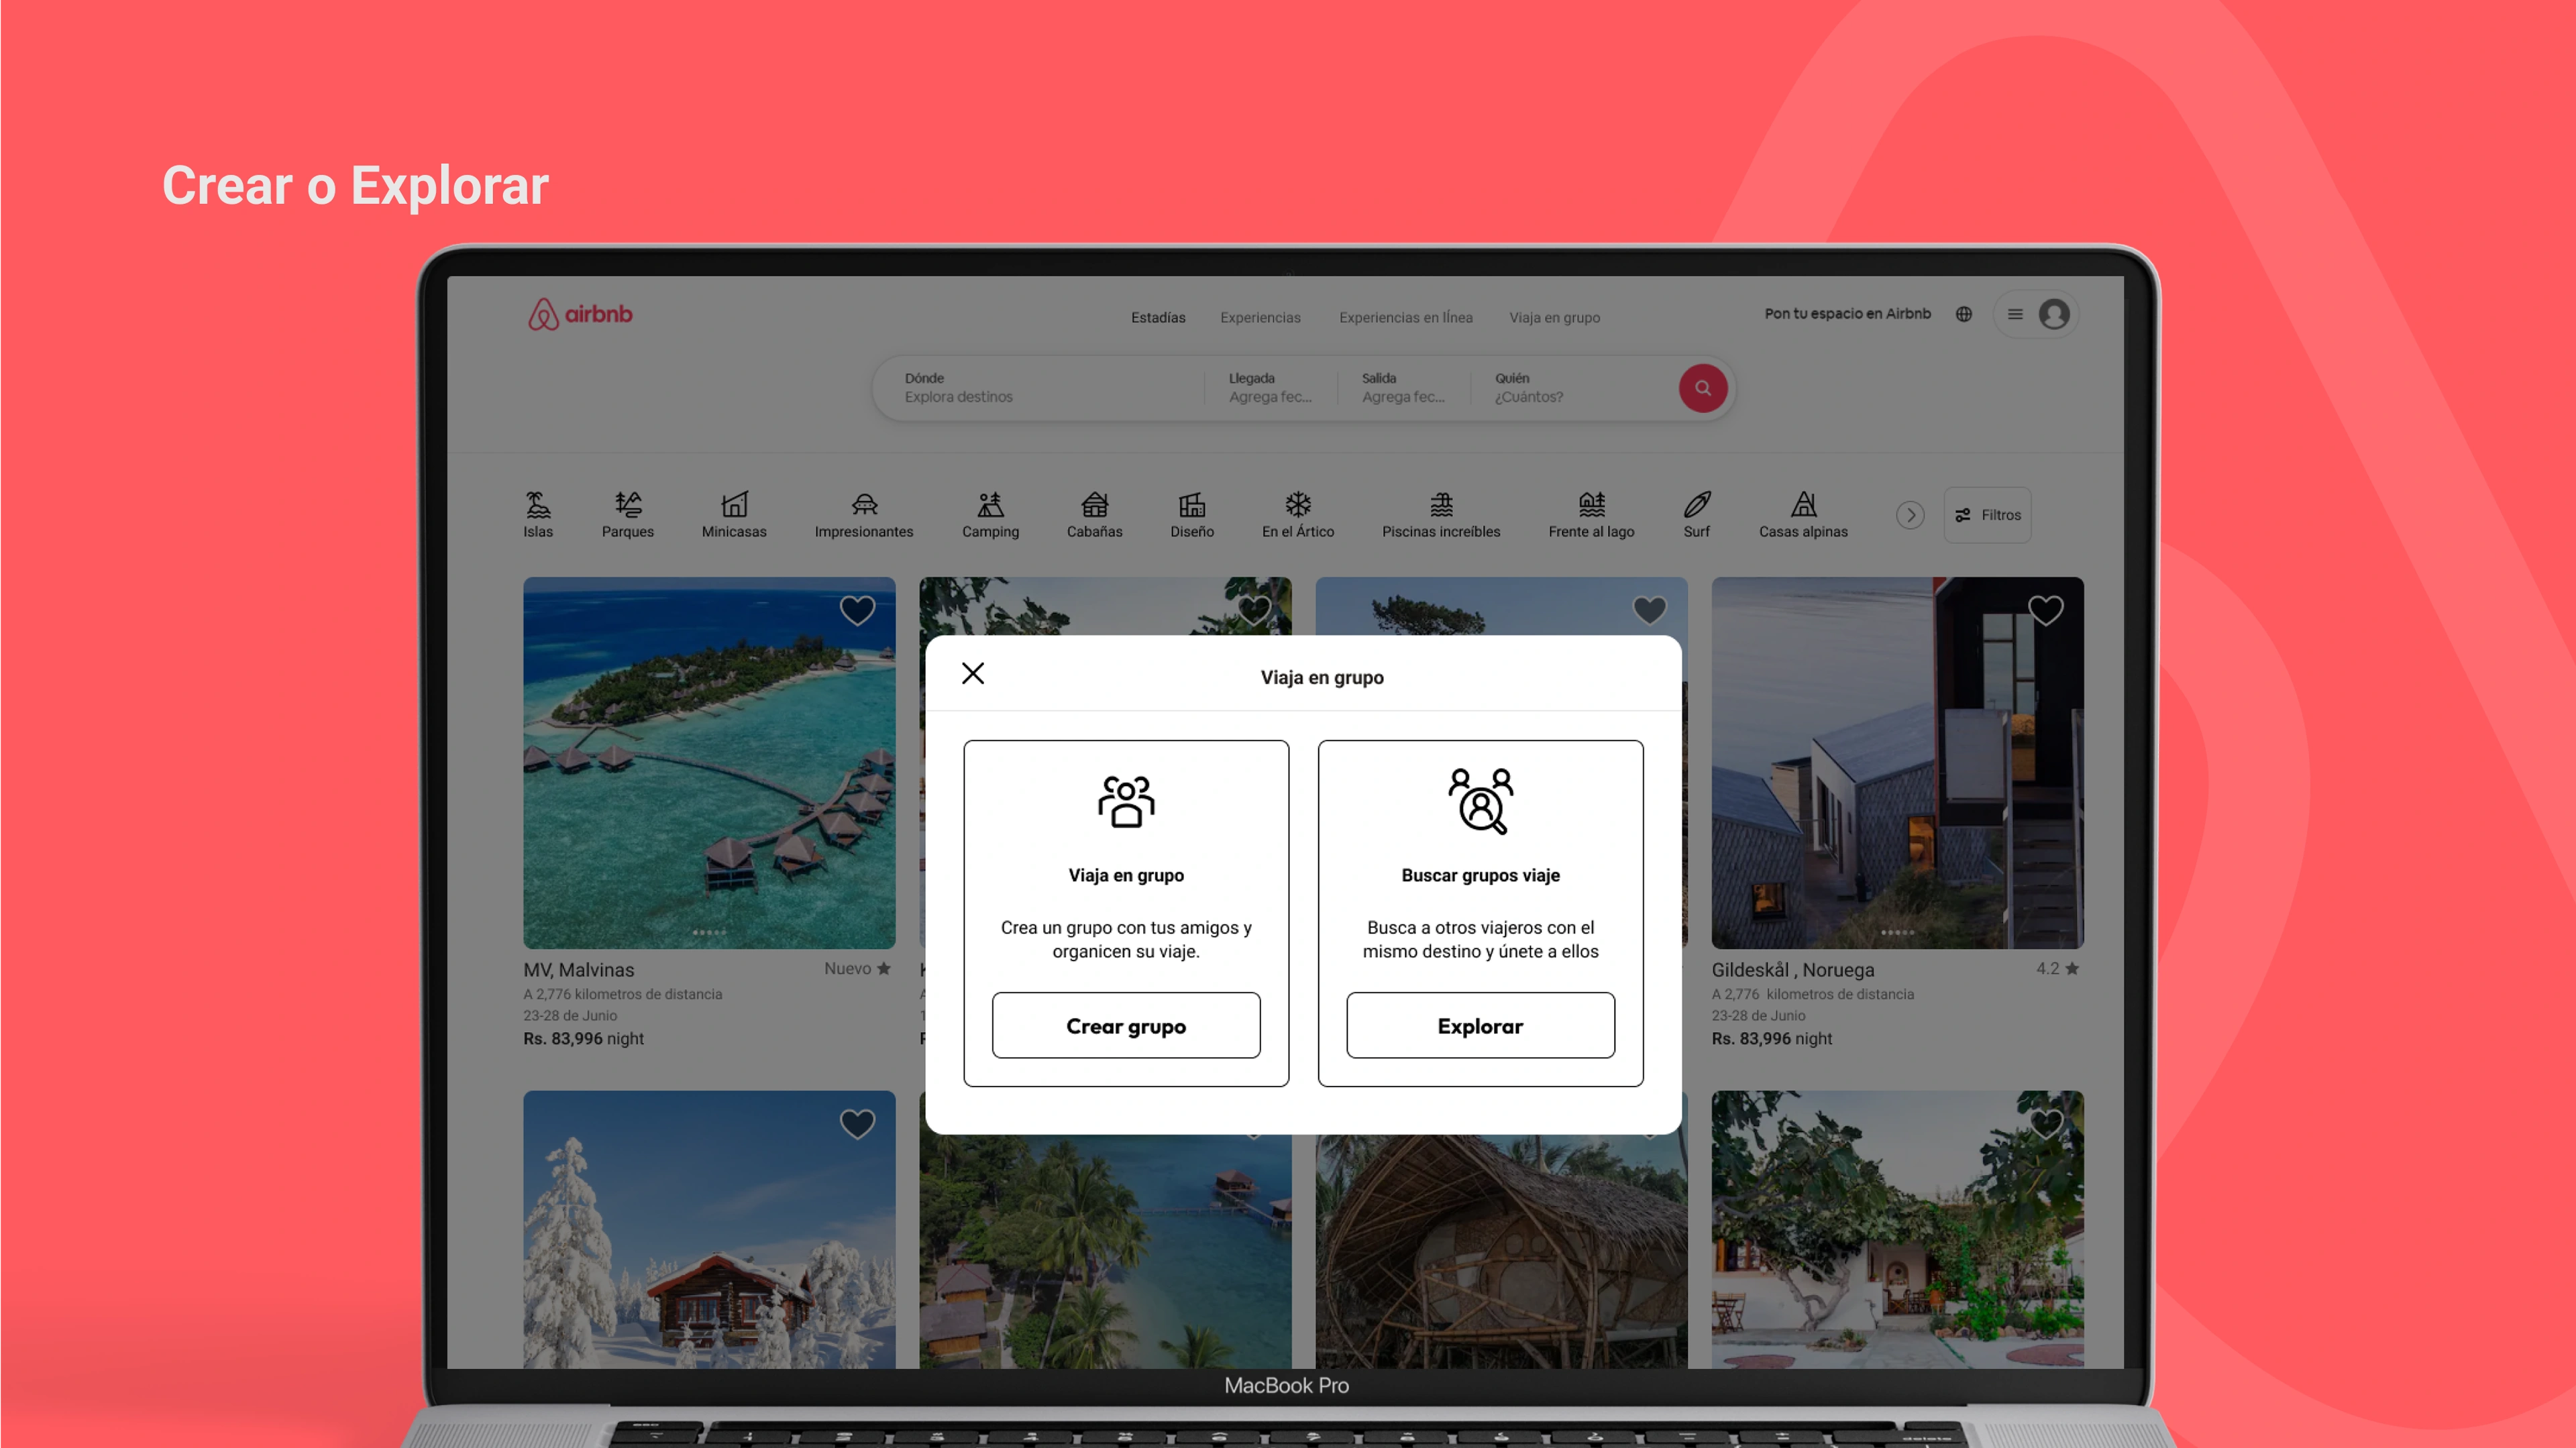Open the Maldives island listing photo
This screenshot has height=1448, width=2576.
(709, 763)
